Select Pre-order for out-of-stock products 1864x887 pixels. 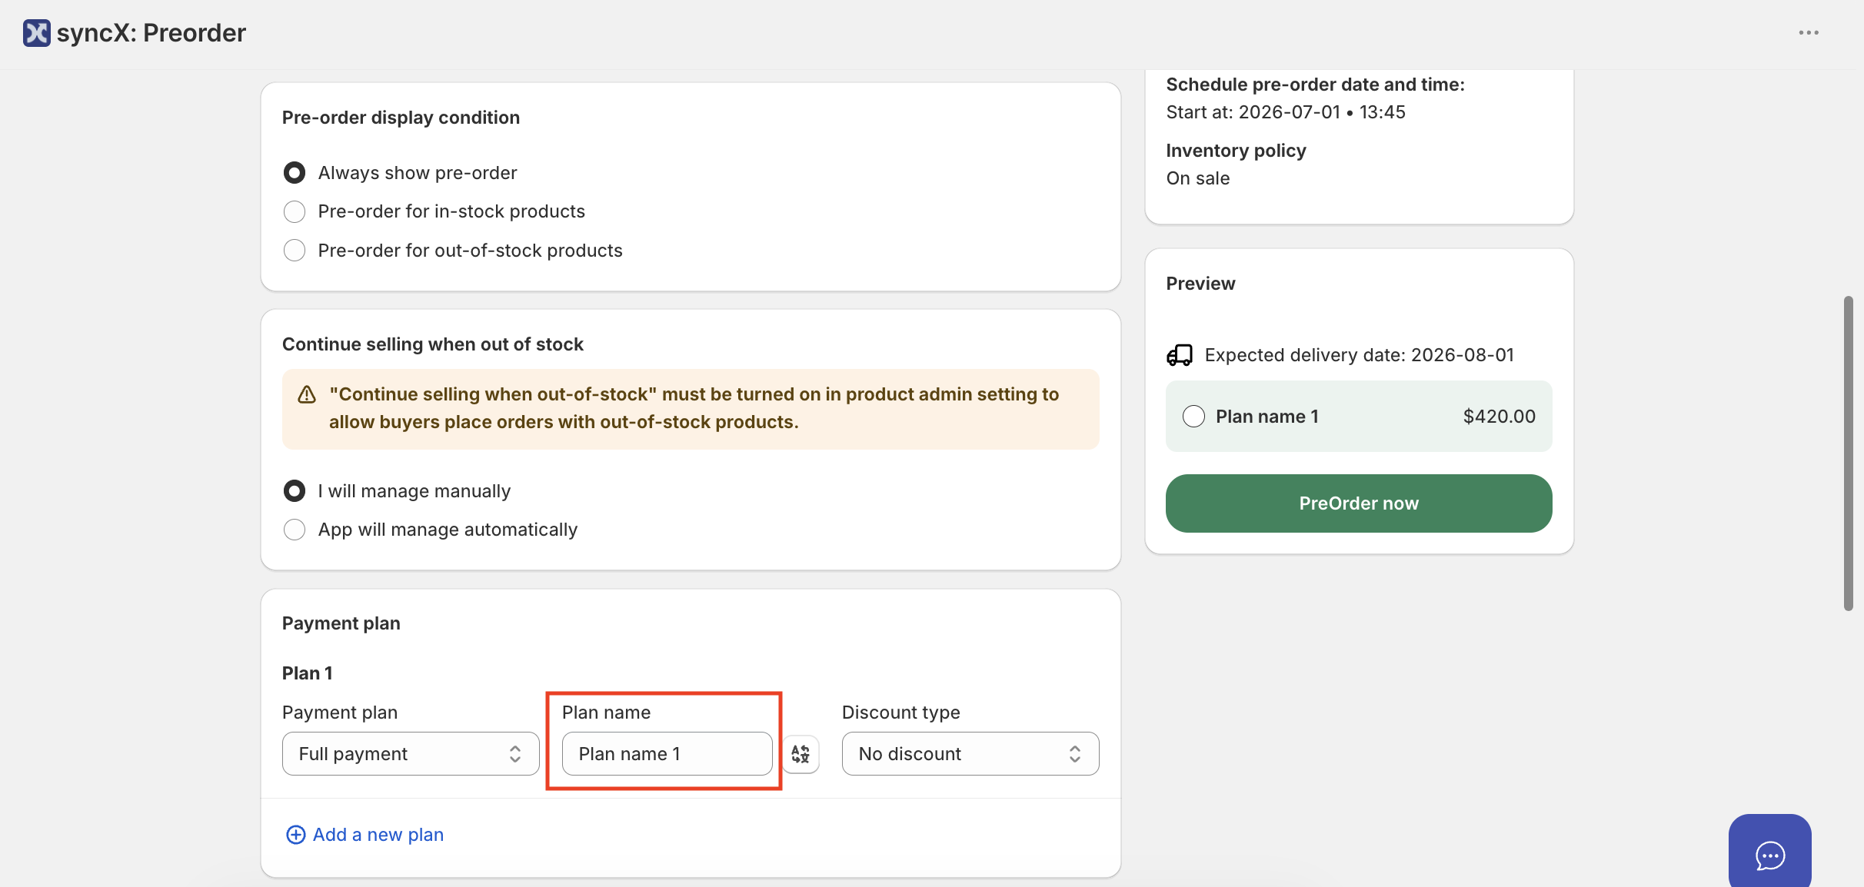coord(295,251)
